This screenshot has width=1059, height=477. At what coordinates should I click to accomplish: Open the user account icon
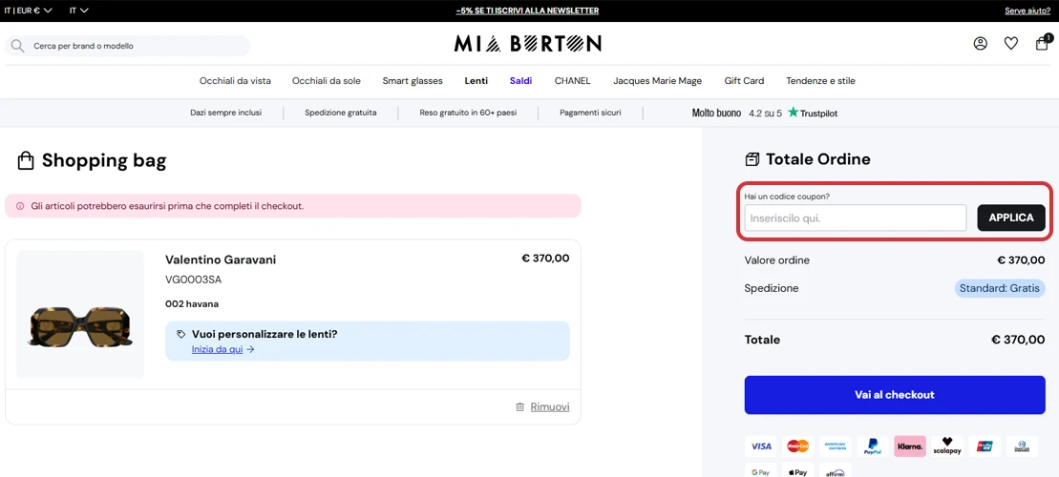pyautogui.click(x=980, y=44)
